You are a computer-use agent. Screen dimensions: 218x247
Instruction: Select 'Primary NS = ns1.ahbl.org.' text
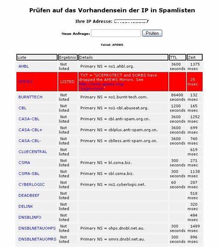[x=107, y=66]
